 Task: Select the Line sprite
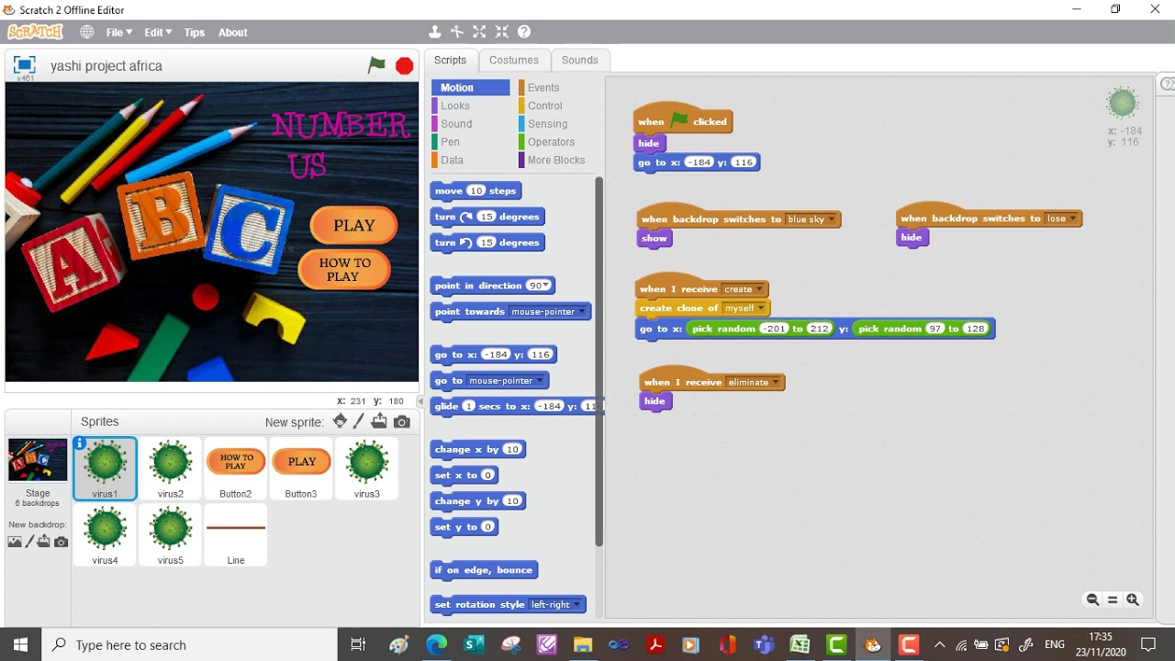[x=236, y=534]
